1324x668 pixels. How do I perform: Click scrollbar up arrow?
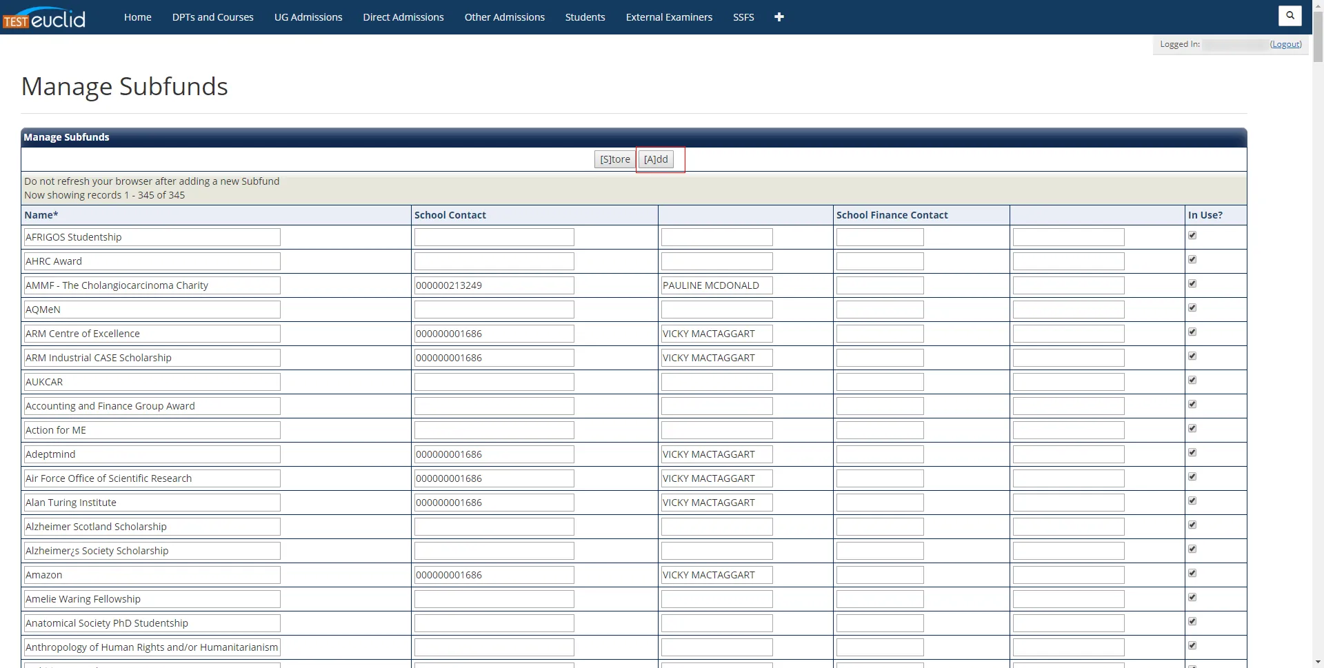coord(1318,6)
